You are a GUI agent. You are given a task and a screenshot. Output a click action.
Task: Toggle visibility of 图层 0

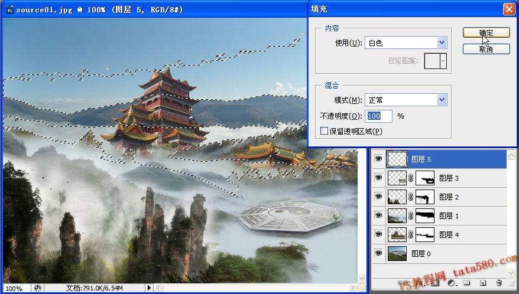(378, 254)
